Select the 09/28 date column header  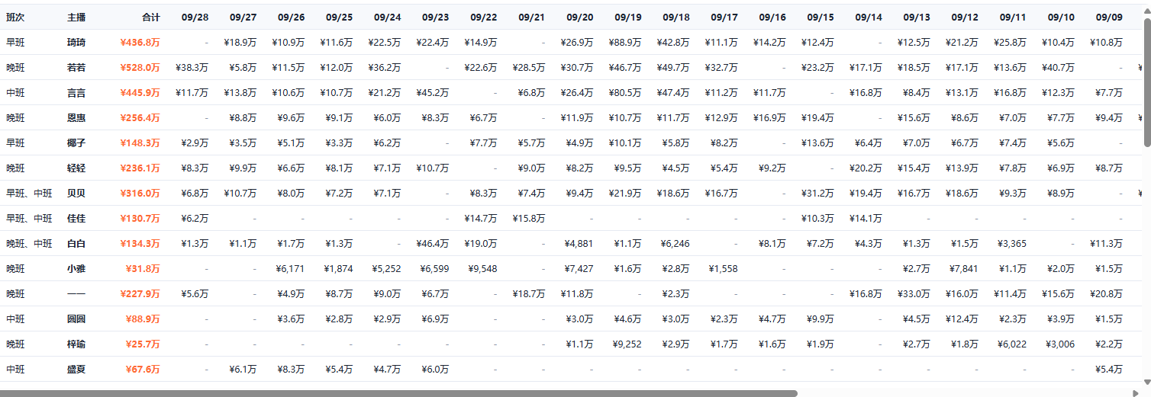(195, 17)
